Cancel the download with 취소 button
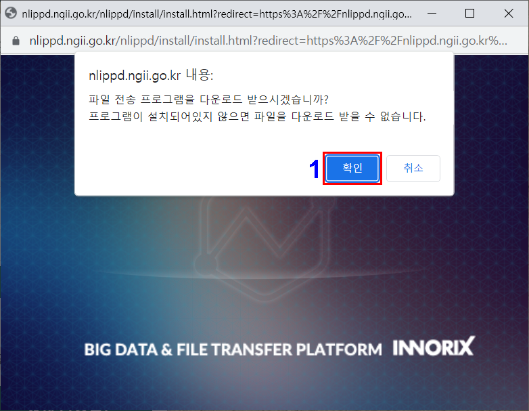 (x=413, y=168)
